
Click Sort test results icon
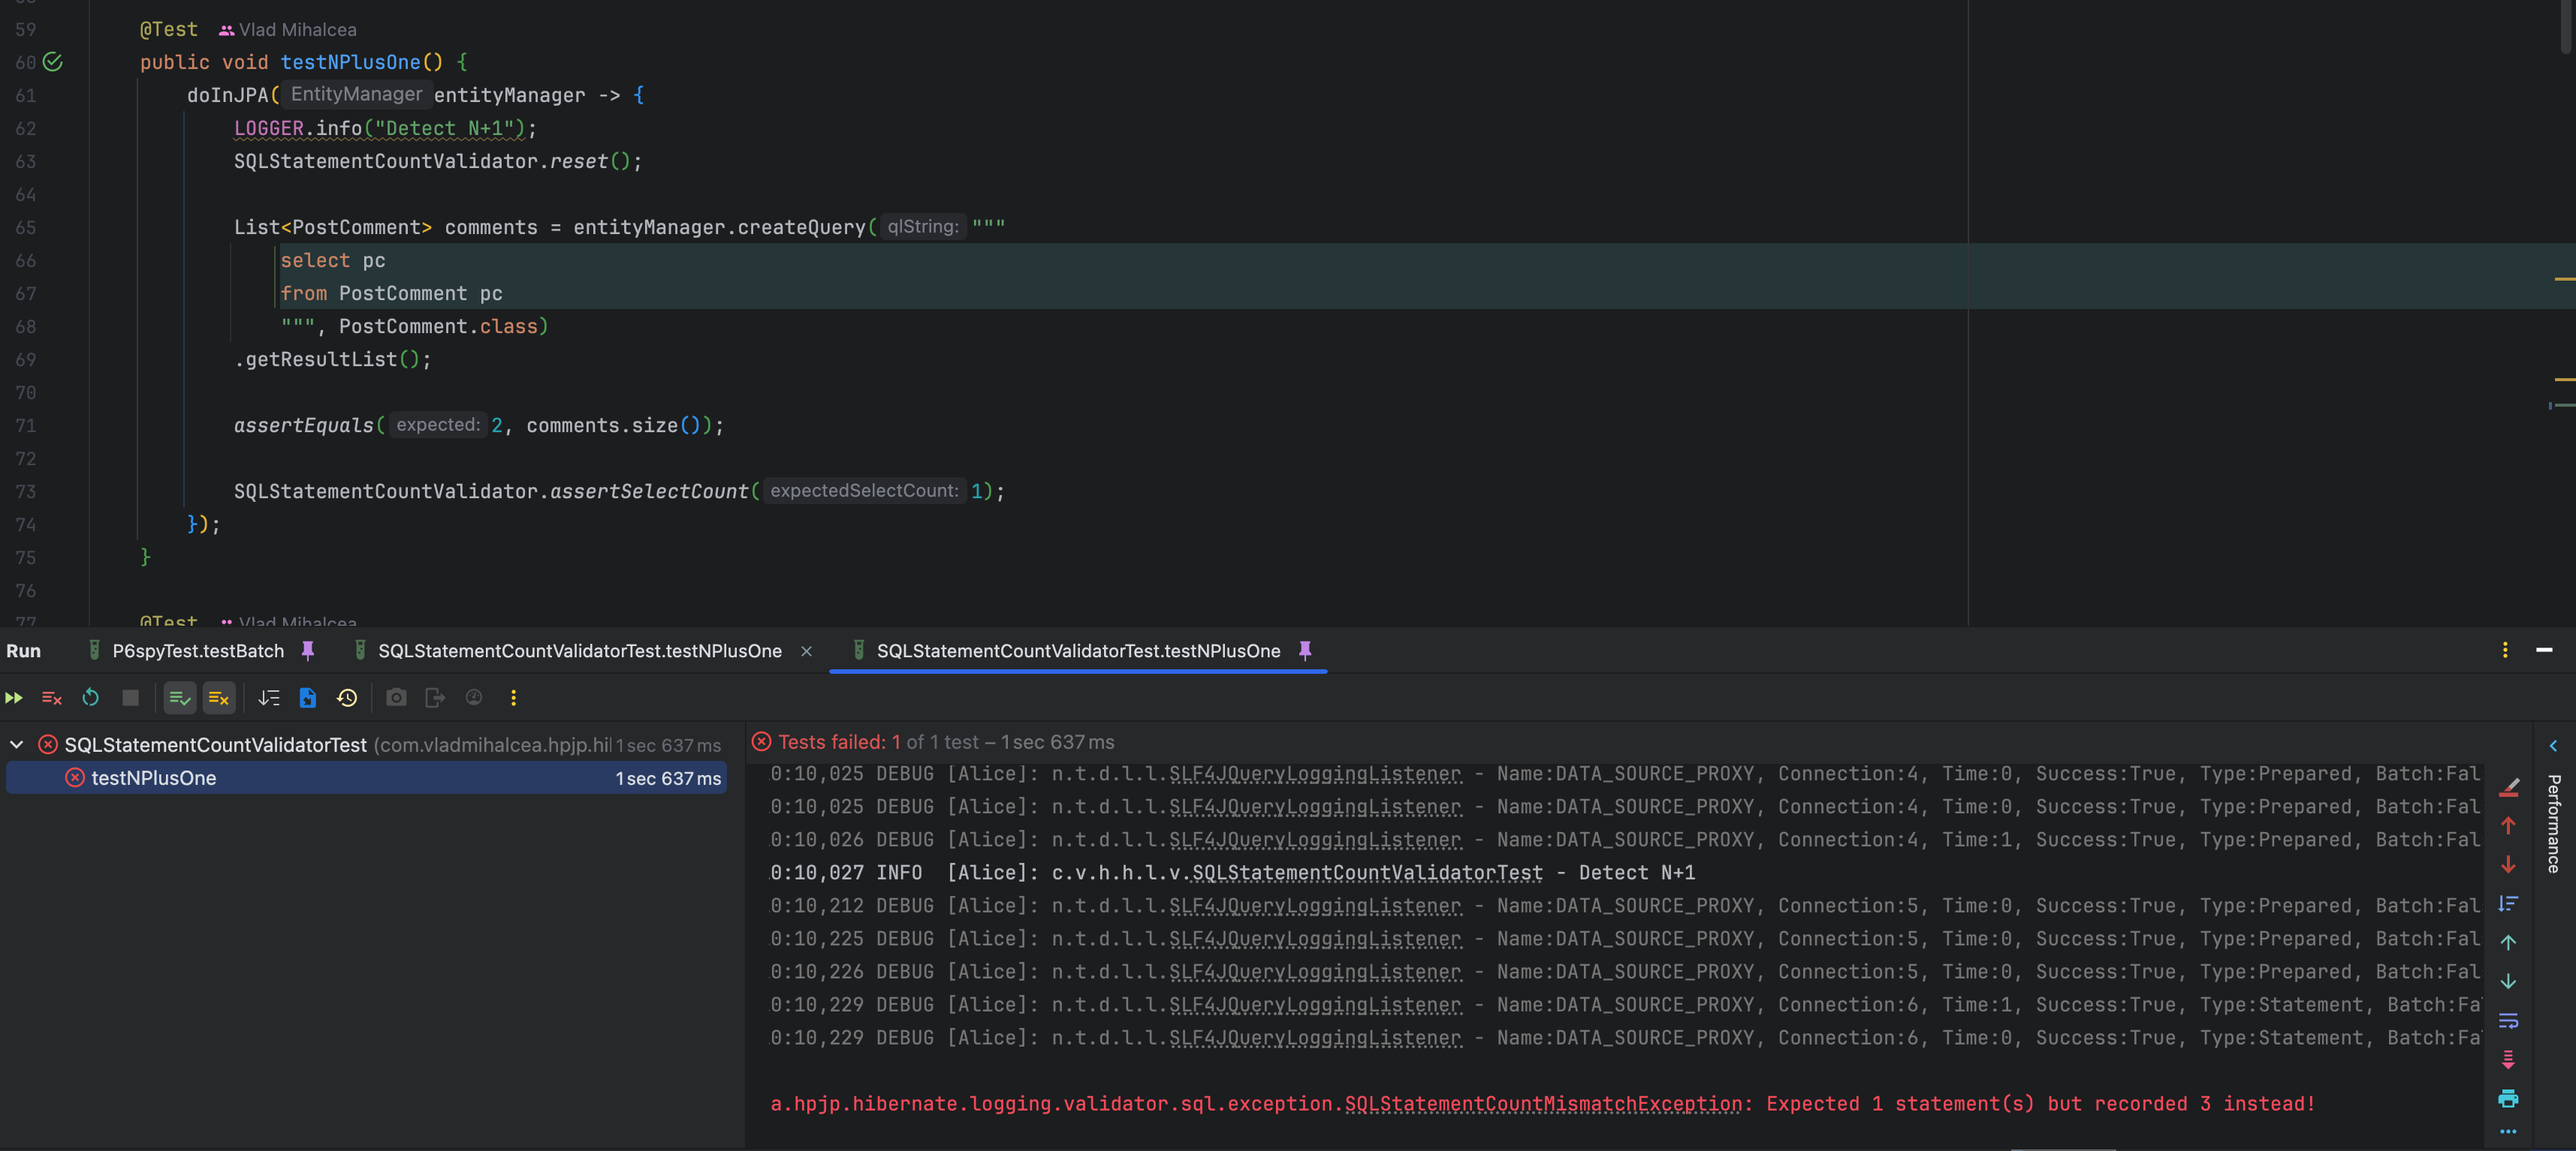(268, 697)
